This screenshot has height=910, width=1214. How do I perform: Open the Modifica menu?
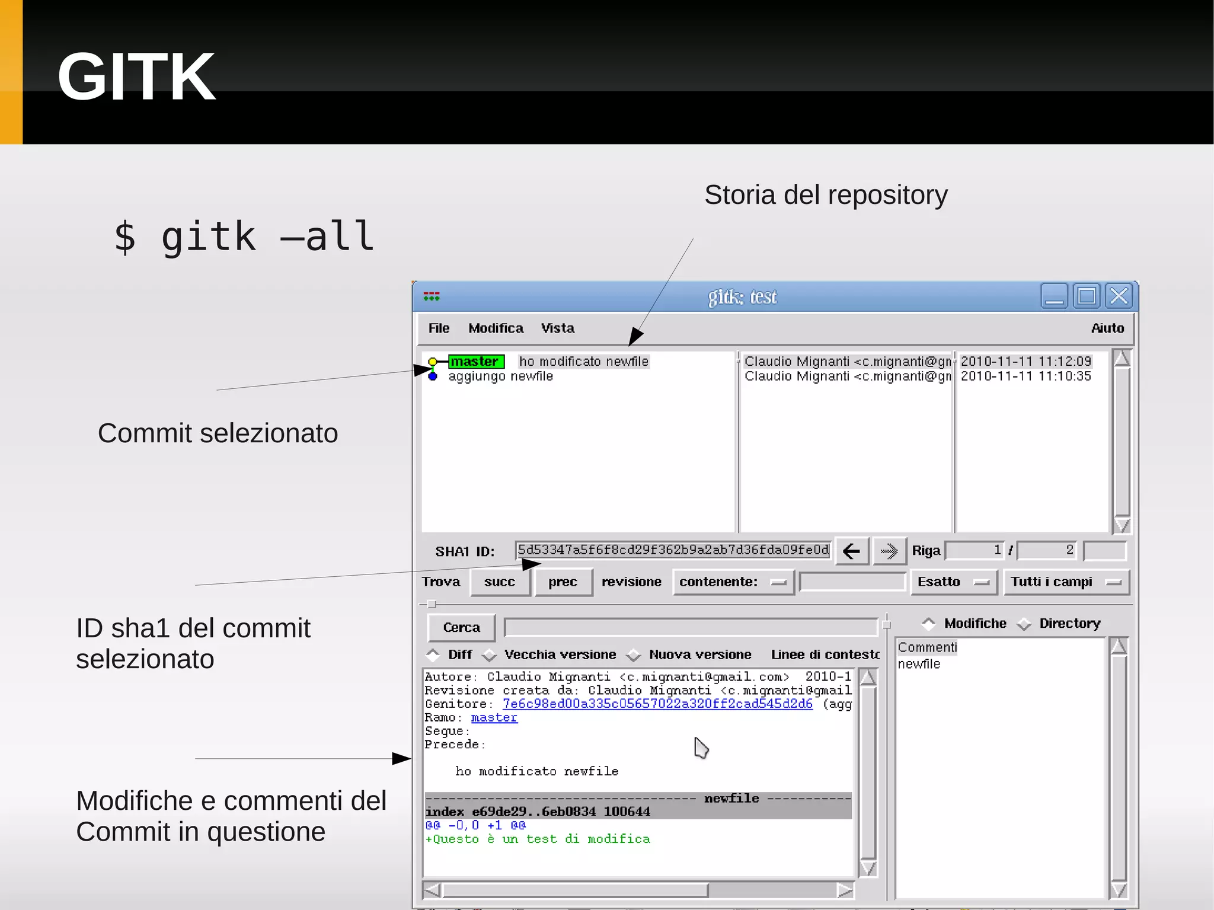click(496, 328)
